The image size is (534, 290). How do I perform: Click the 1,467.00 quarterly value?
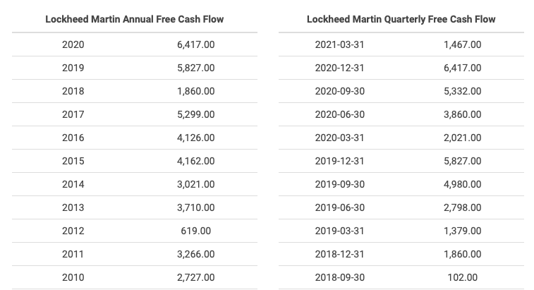click(x=463, y=44)
